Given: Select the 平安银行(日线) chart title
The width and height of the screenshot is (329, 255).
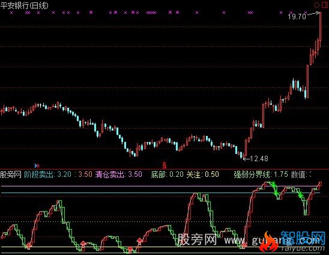Looking at the screenshot, I should click(25, 5).
